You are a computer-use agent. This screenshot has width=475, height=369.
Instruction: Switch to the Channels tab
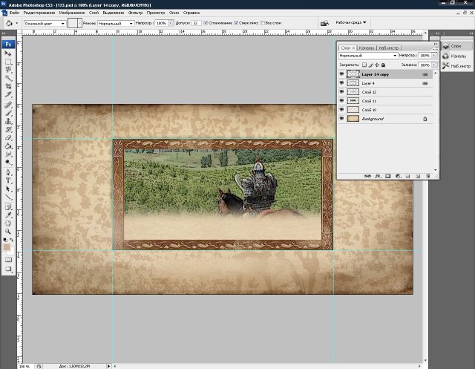pos(366,48)
